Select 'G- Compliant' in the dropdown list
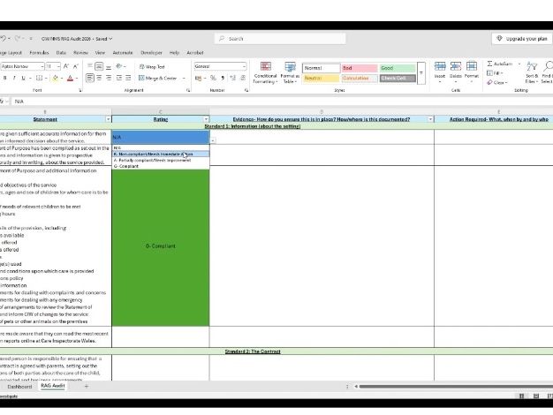 coord(161,166)
